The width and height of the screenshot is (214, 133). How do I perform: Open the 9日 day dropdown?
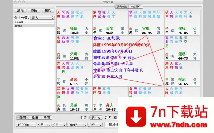point(59,124)
